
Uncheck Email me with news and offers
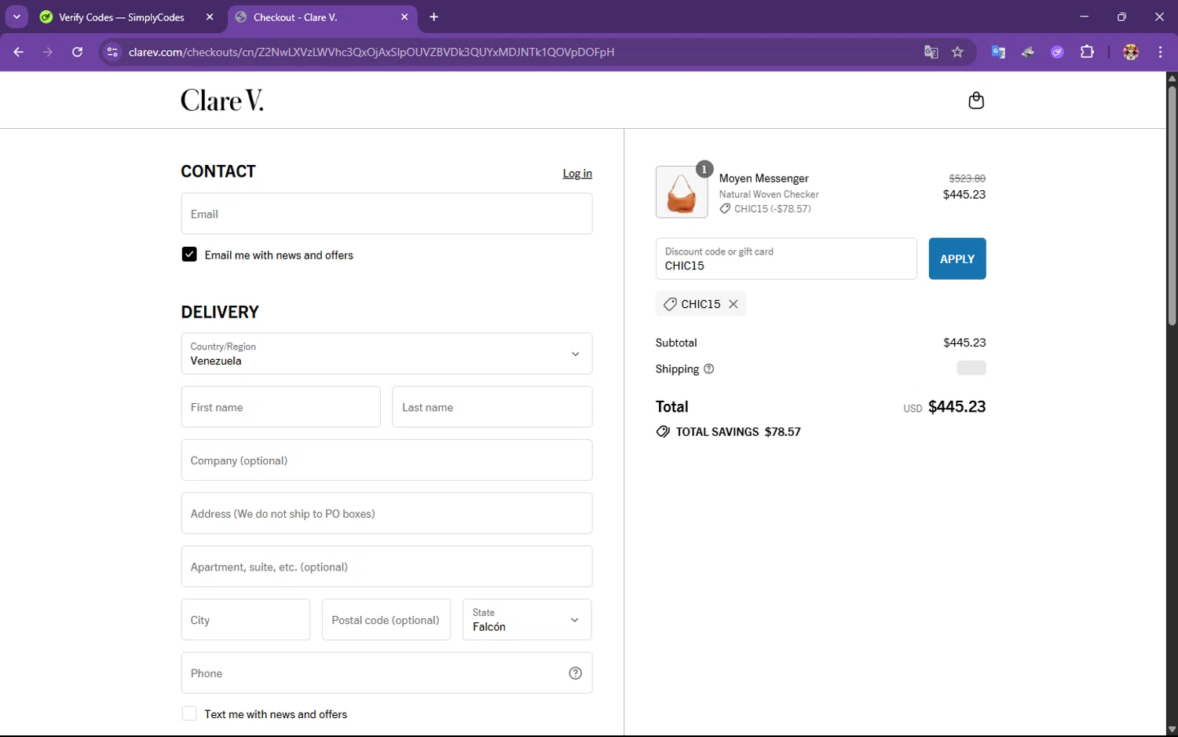point(189,255)
